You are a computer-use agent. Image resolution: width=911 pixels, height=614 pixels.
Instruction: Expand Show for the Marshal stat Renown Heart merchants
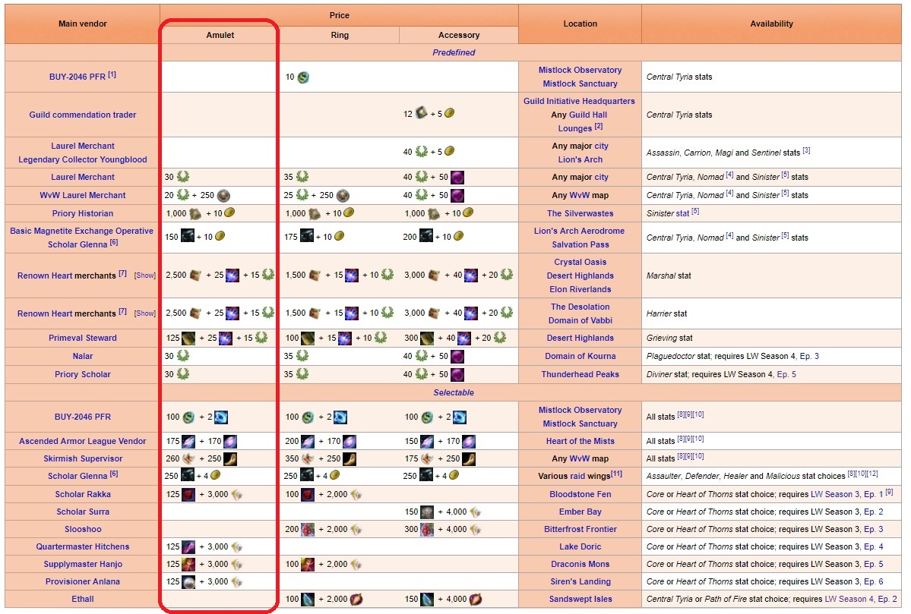point(144,276)
